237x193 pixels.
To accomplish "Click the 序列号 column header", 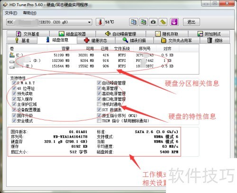I will pos(145,49).
